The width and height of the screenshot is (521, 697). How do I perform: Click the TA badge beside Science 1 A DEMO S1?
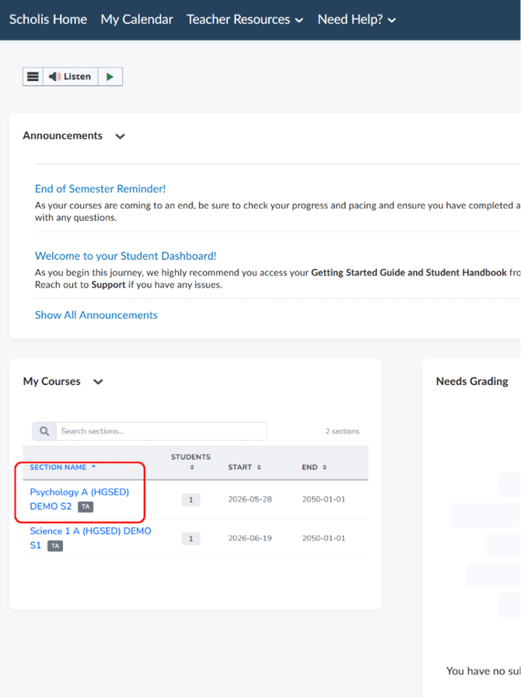(x=55, y=546)
